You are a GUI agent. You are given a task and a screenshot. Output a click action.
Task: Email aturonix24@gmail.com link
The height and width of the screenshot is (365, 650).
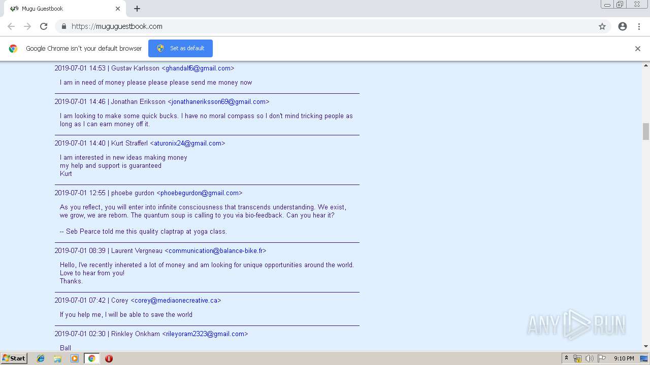click(x=187, y=143)
